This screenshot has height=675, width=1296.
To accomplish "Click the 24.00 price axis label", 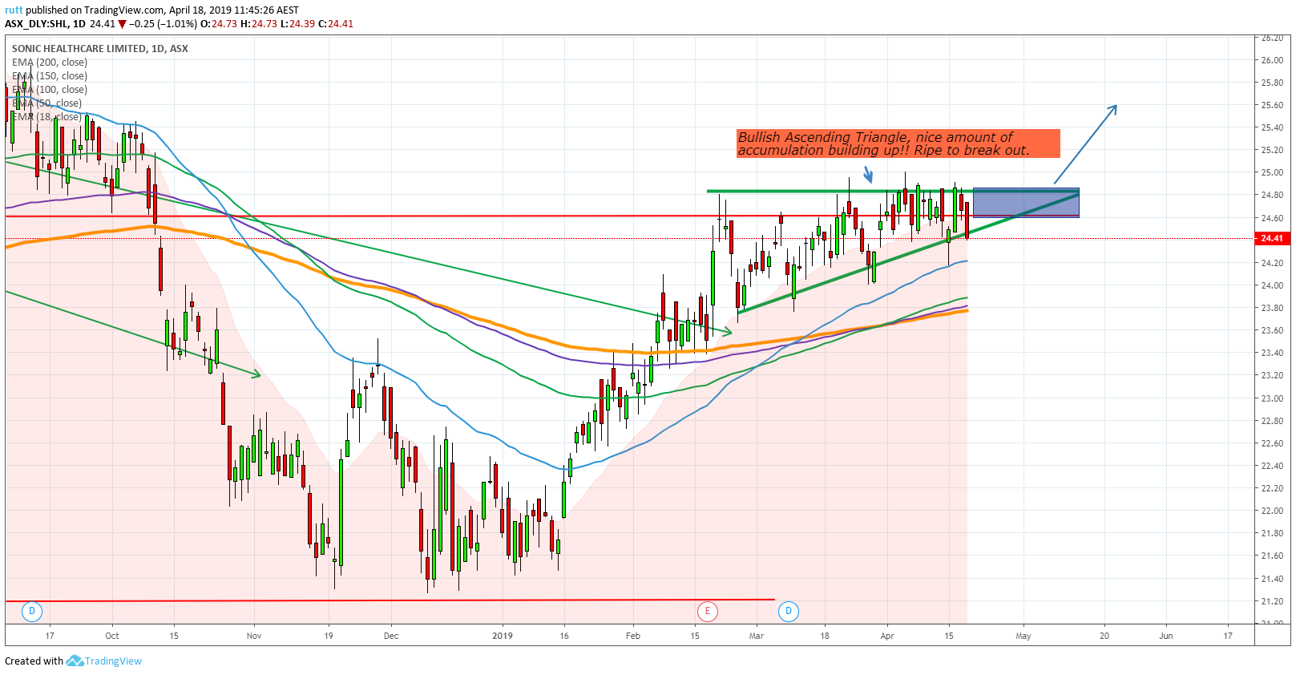I will coord(1272,285).
